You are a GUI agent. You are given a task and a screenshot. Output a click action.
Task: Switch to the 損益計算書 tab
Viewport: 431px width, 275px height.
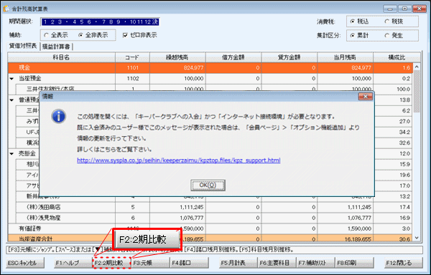(x=56, y=47)
